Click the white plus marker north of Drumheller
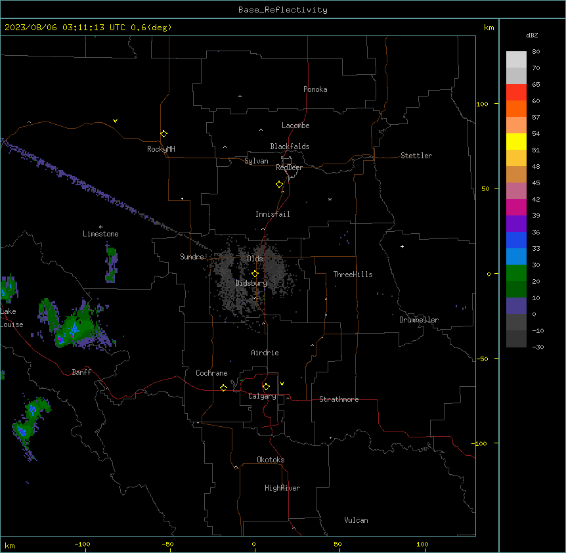 [402, 246]
